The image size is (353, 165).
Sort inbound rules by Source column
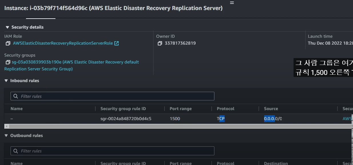[x=271, y=109]
